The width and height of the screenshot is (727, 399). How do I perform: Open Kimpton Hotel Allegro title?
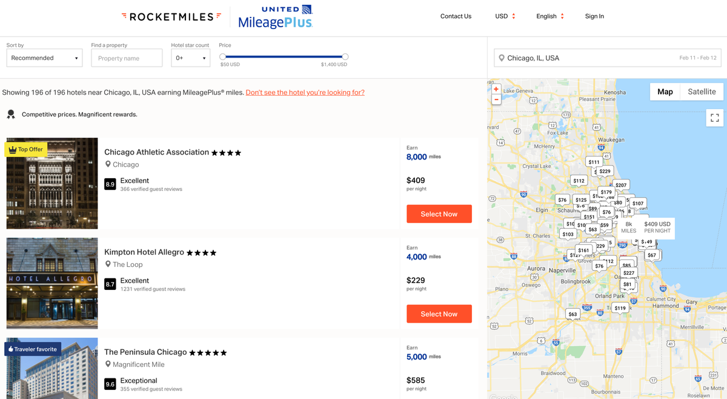coord(144,252)
